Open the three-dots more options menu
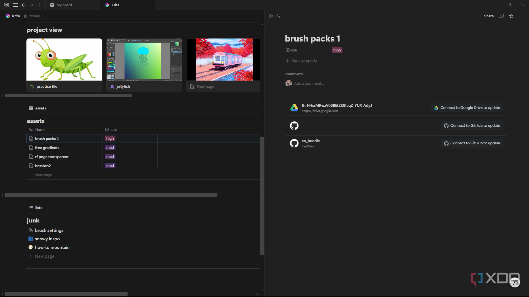This screenshot has width=529, height=297. pos(521,16)
